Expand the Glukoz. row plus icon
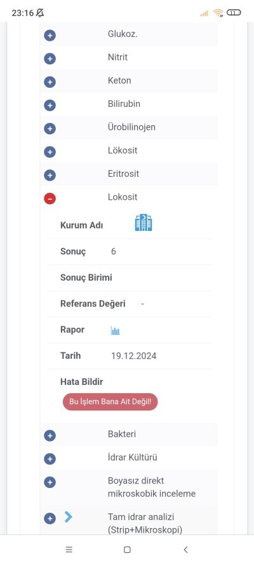Screen dimensions: 254x565 (x=50, y=36)
